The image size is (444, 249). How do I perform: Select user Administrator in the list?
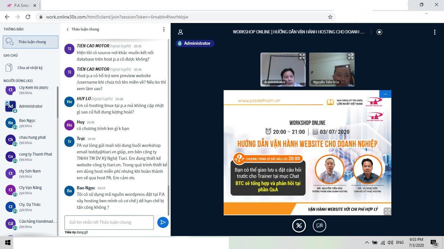tap(31, 106)
